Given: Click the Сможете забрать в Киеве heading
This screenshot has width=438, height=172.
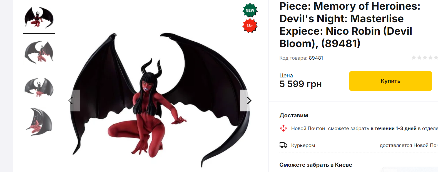Looking at the screenshot, I should tap(316, 165).
